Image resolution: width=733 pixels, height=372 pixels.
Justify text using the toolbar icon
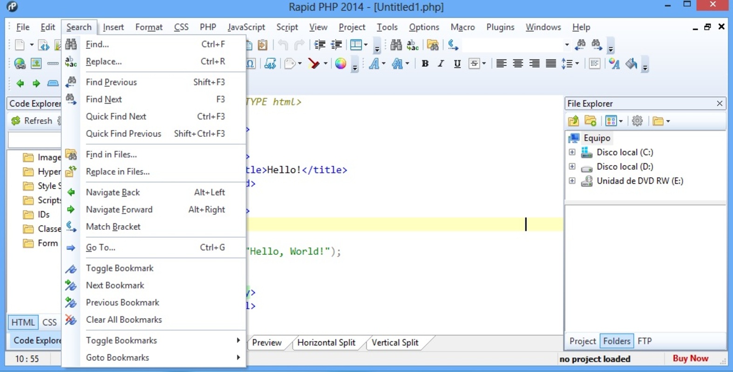pos(550,64)
